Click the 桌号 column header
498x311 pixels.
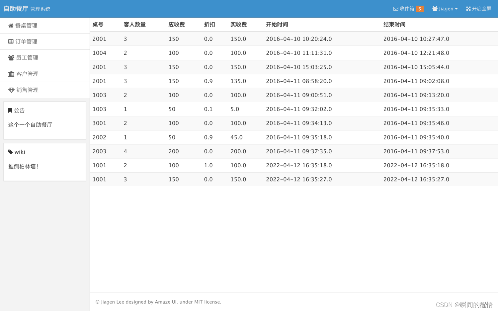98,24
